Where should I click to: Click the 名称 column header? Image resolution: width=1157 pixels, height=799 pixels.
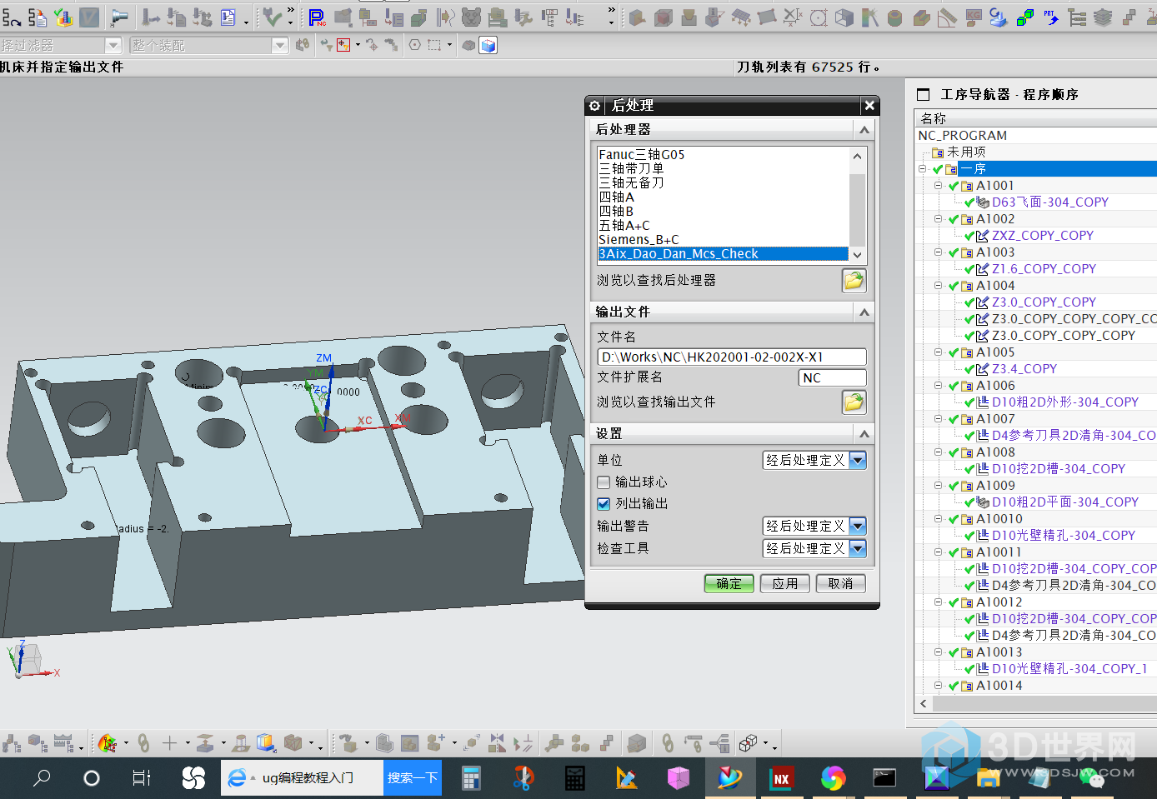(x=1035, y=118)
